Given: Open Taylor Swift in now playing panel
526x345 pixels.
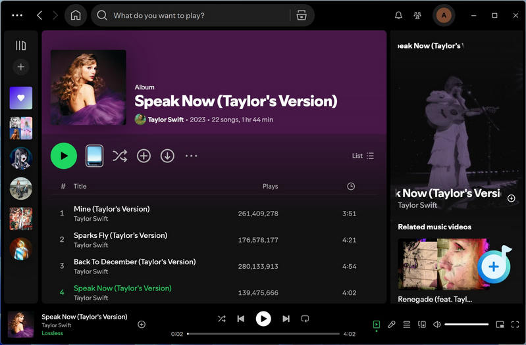Looking at the screenshot, I should pos(417,205).
